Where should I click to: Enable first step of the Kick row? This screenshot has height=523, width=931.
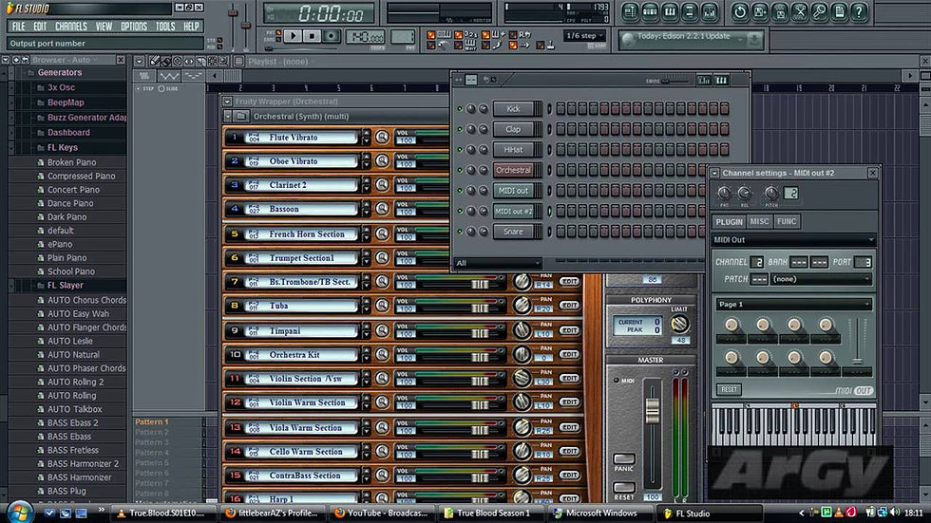(560, 108)
